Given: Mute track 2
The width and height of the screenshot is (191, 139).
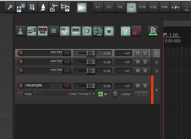Looking at the screenshot, I should pyautogui.click(x=138, y=62).
